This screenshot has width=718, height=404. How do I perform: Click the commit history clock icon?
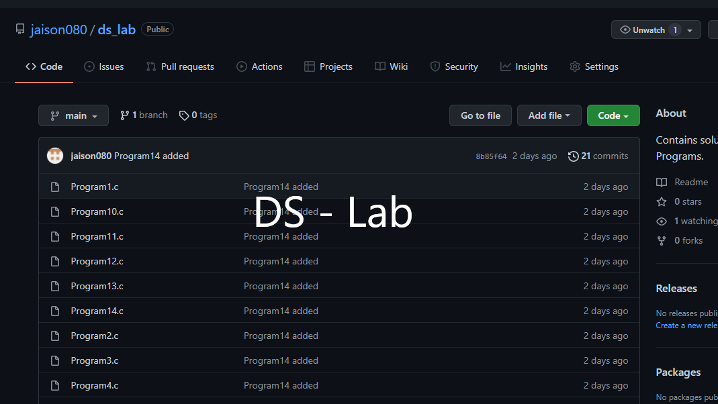click(573, 156)
